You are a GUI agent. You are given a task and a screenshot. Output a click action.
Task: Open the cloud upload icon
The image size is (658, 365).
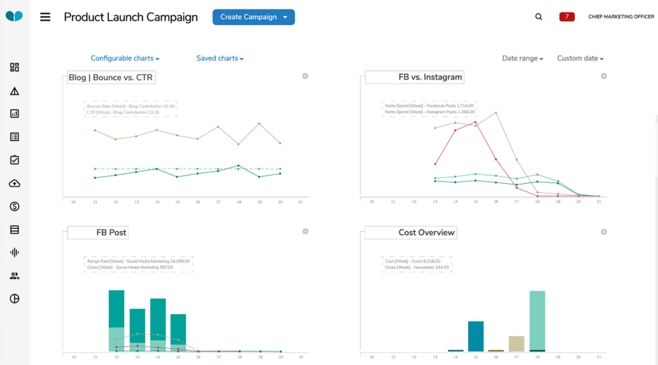15,183
